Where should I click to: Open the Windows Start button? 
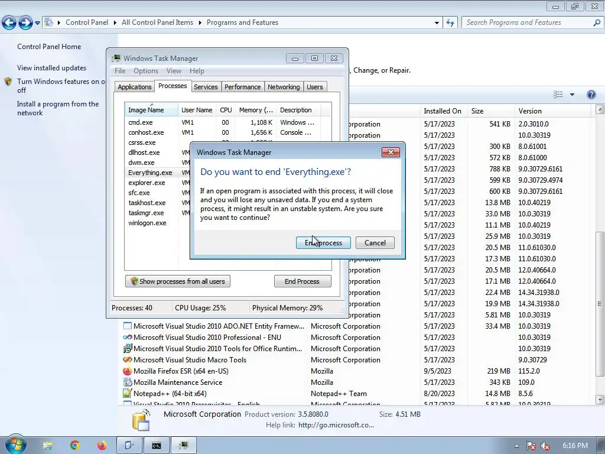click(x=15, y=445)
